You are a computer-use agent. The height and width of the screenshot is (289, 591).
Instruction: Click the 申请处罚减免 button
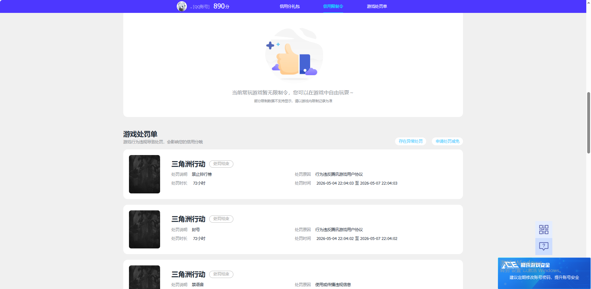coord(447,141)
